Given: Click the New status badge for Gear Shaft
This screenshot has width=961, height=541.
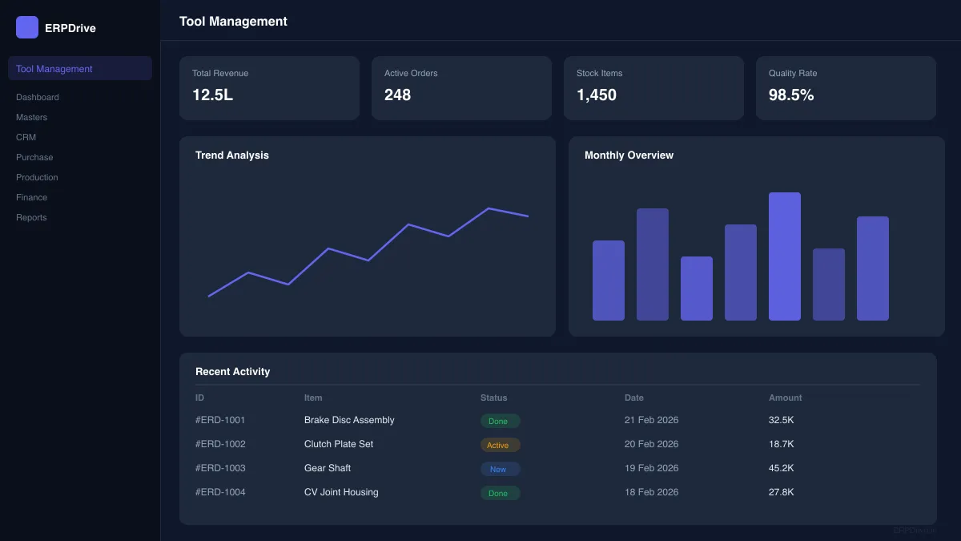Looking at the screenshot, I should [x=499, y=468].
